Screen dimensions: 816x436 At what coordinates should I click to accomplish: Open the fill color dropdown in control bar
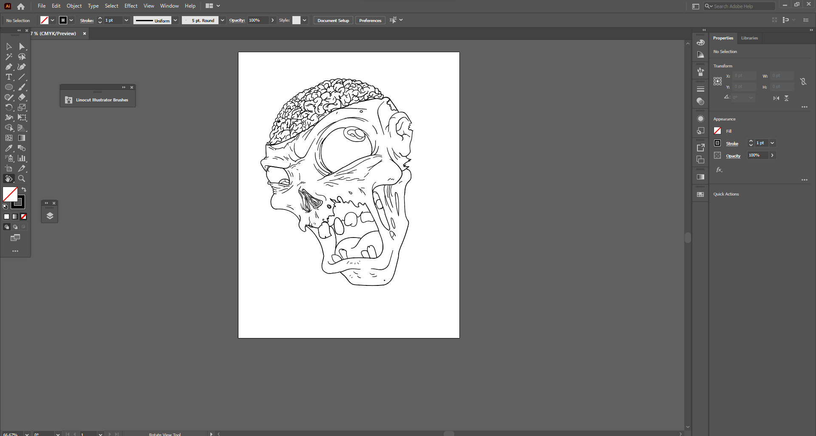click(52, 20)
